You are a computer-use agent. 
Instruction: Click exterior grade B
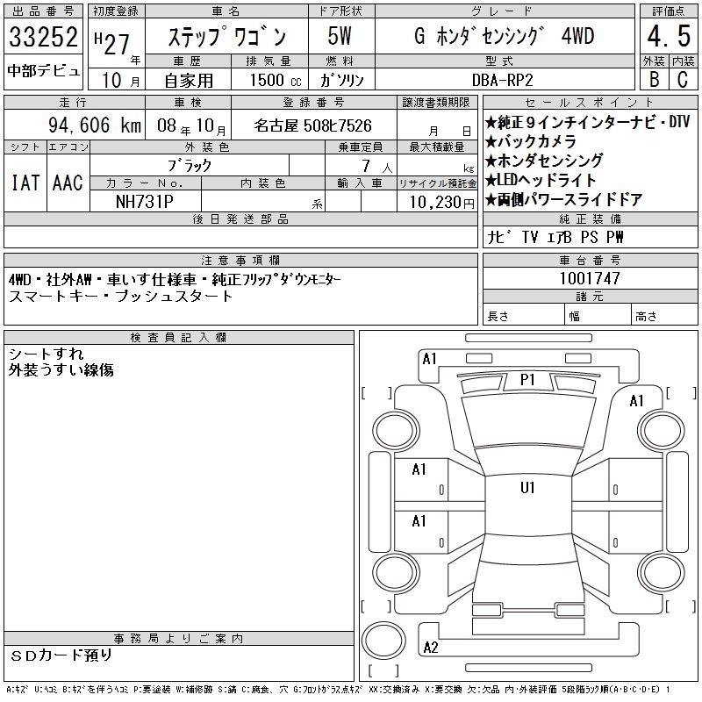coord(654,79)
